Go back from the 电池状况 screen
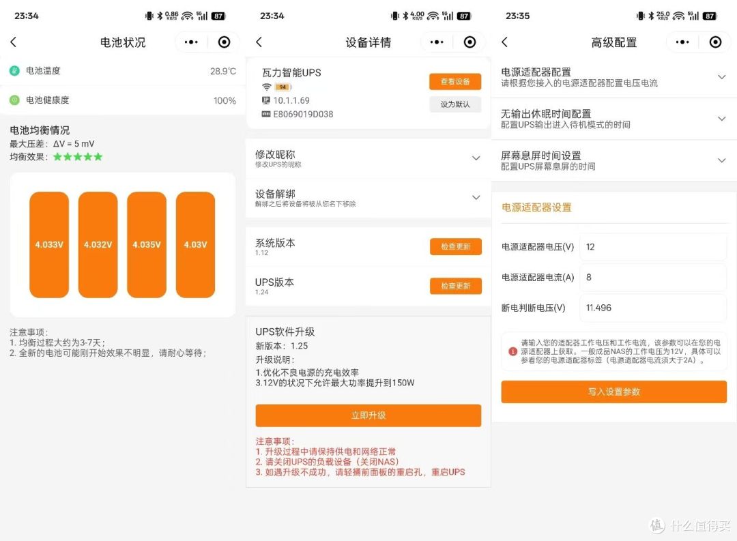 click(13, 42)
